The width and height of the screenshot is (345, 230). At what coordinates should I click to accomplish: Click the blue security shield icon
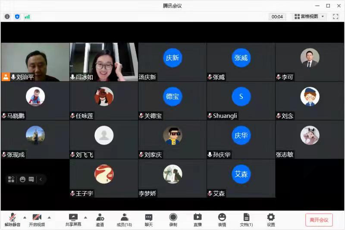tap(17, 16)
